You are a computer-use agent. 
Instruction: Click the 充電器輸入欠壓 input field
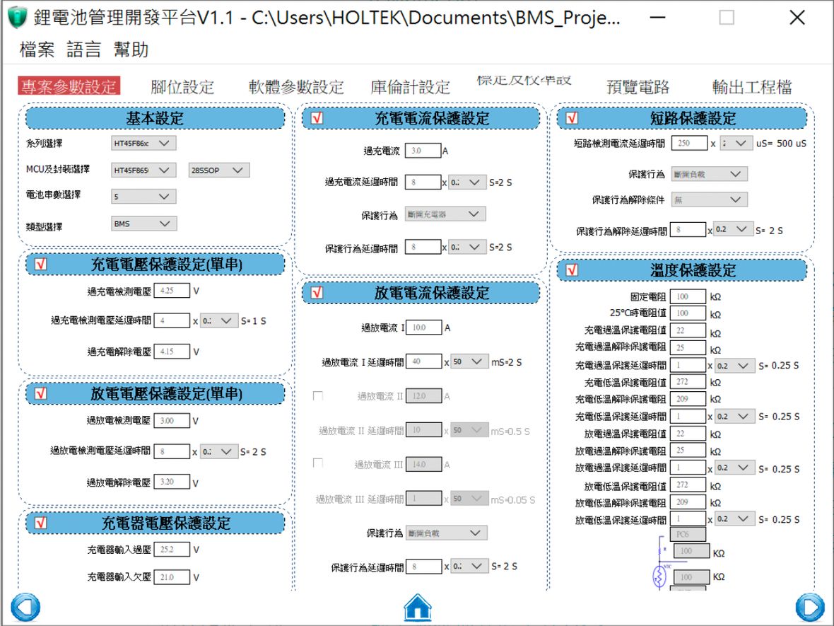tap(172, 577)
